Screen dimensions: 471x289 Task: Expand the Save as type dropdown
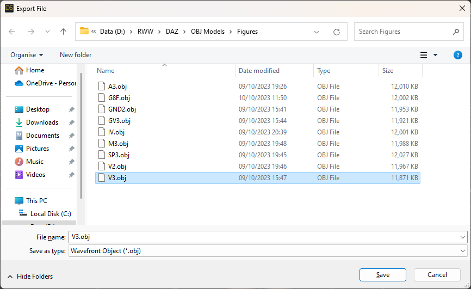pos(463,251)
